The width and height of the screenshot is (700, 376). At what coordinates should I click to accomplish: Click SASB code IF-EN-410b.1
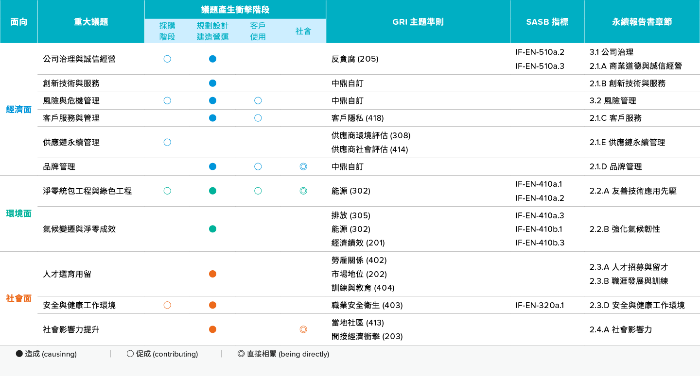click(539, 229)
